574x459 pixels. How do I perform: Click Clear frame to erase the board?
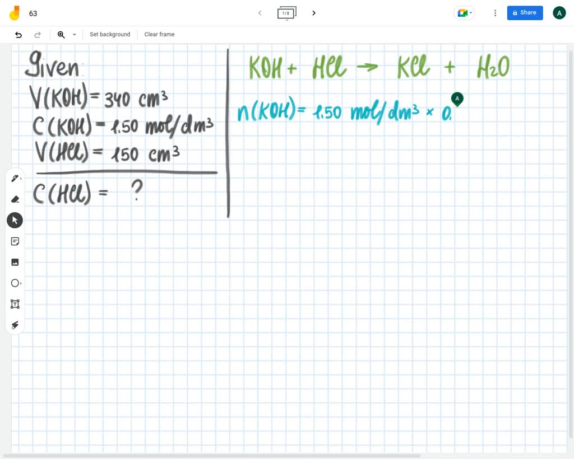tap(159, 34)
